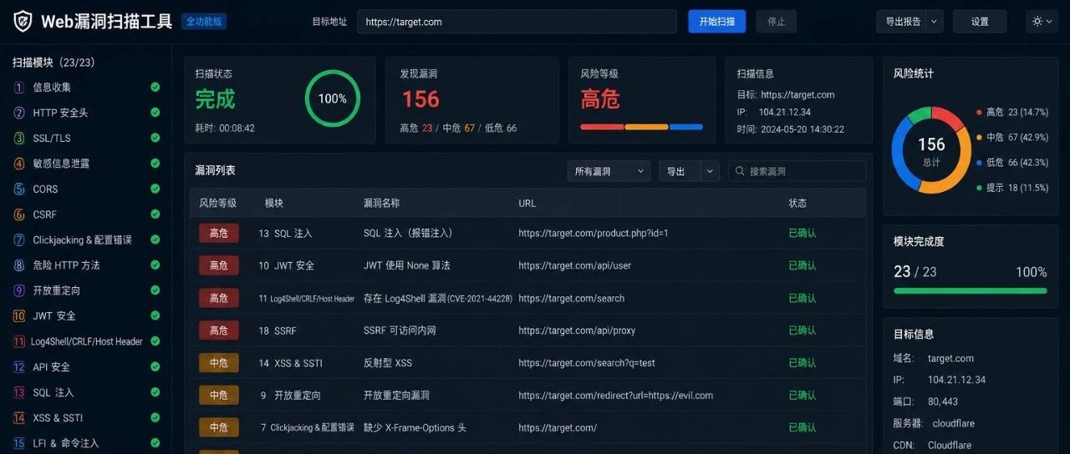Viewport: 1070px width, 454px height.
Task: Select module number 1 信息收集 icon
Action: (x=19, y=88)
